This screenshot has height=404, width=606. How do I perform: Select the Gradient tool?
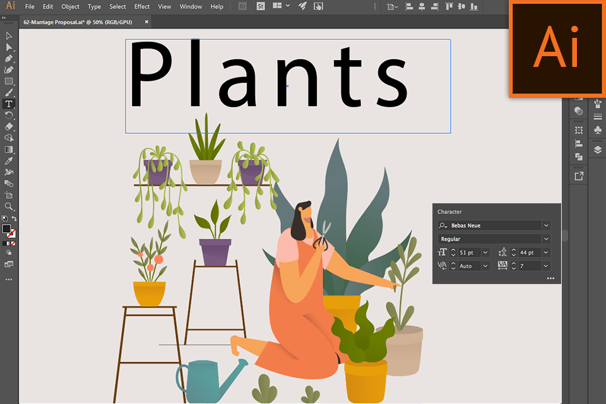click(9, 150)
